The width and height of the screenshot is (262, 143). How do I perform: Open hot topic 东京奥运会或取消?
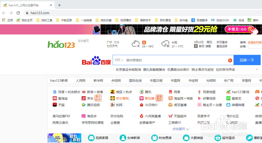128,70
